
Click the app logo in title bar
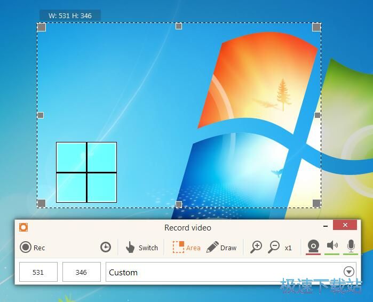tap(23, 227)
